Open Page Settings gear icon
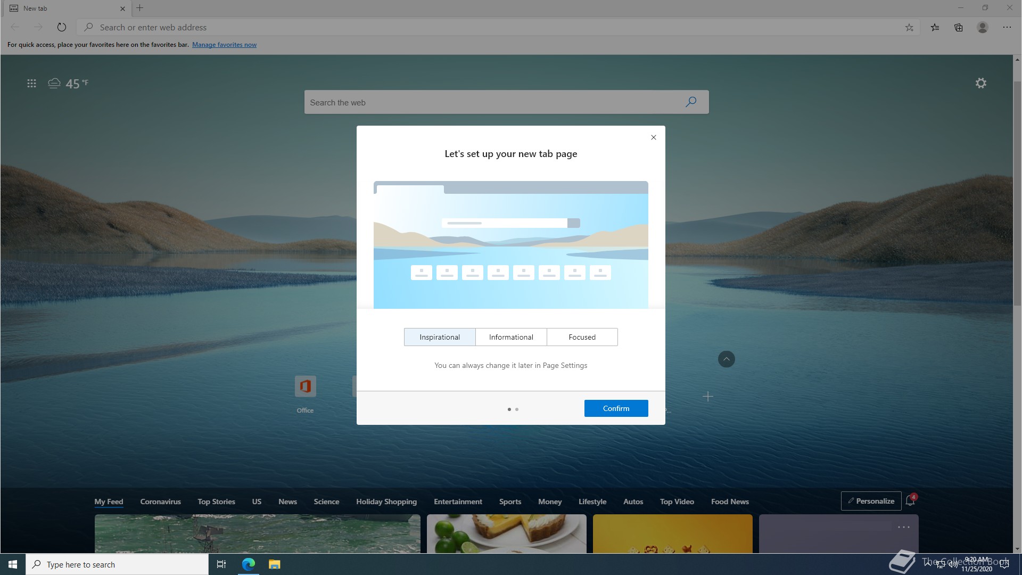 [x=981, y=83]
